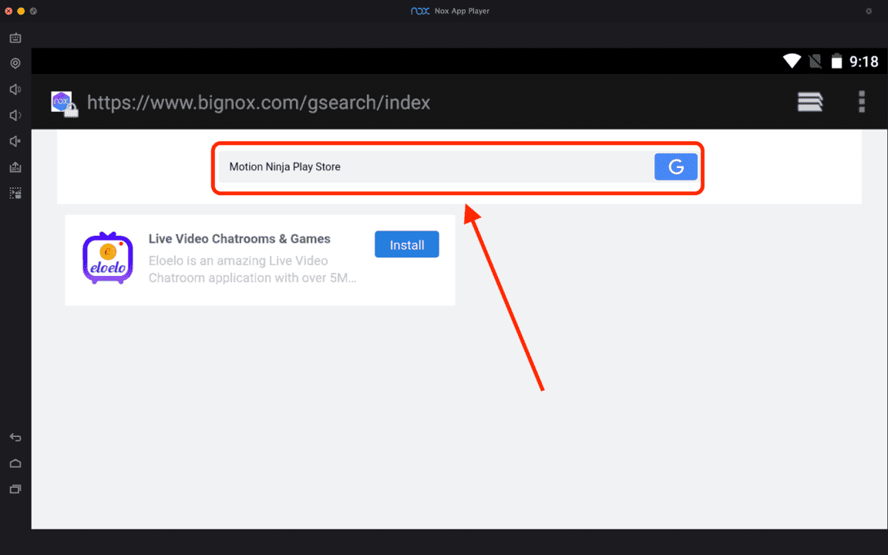Mute sound with the speaker-x icon
The width and height of the screenshot is (888, 555).
click(15, 141)
